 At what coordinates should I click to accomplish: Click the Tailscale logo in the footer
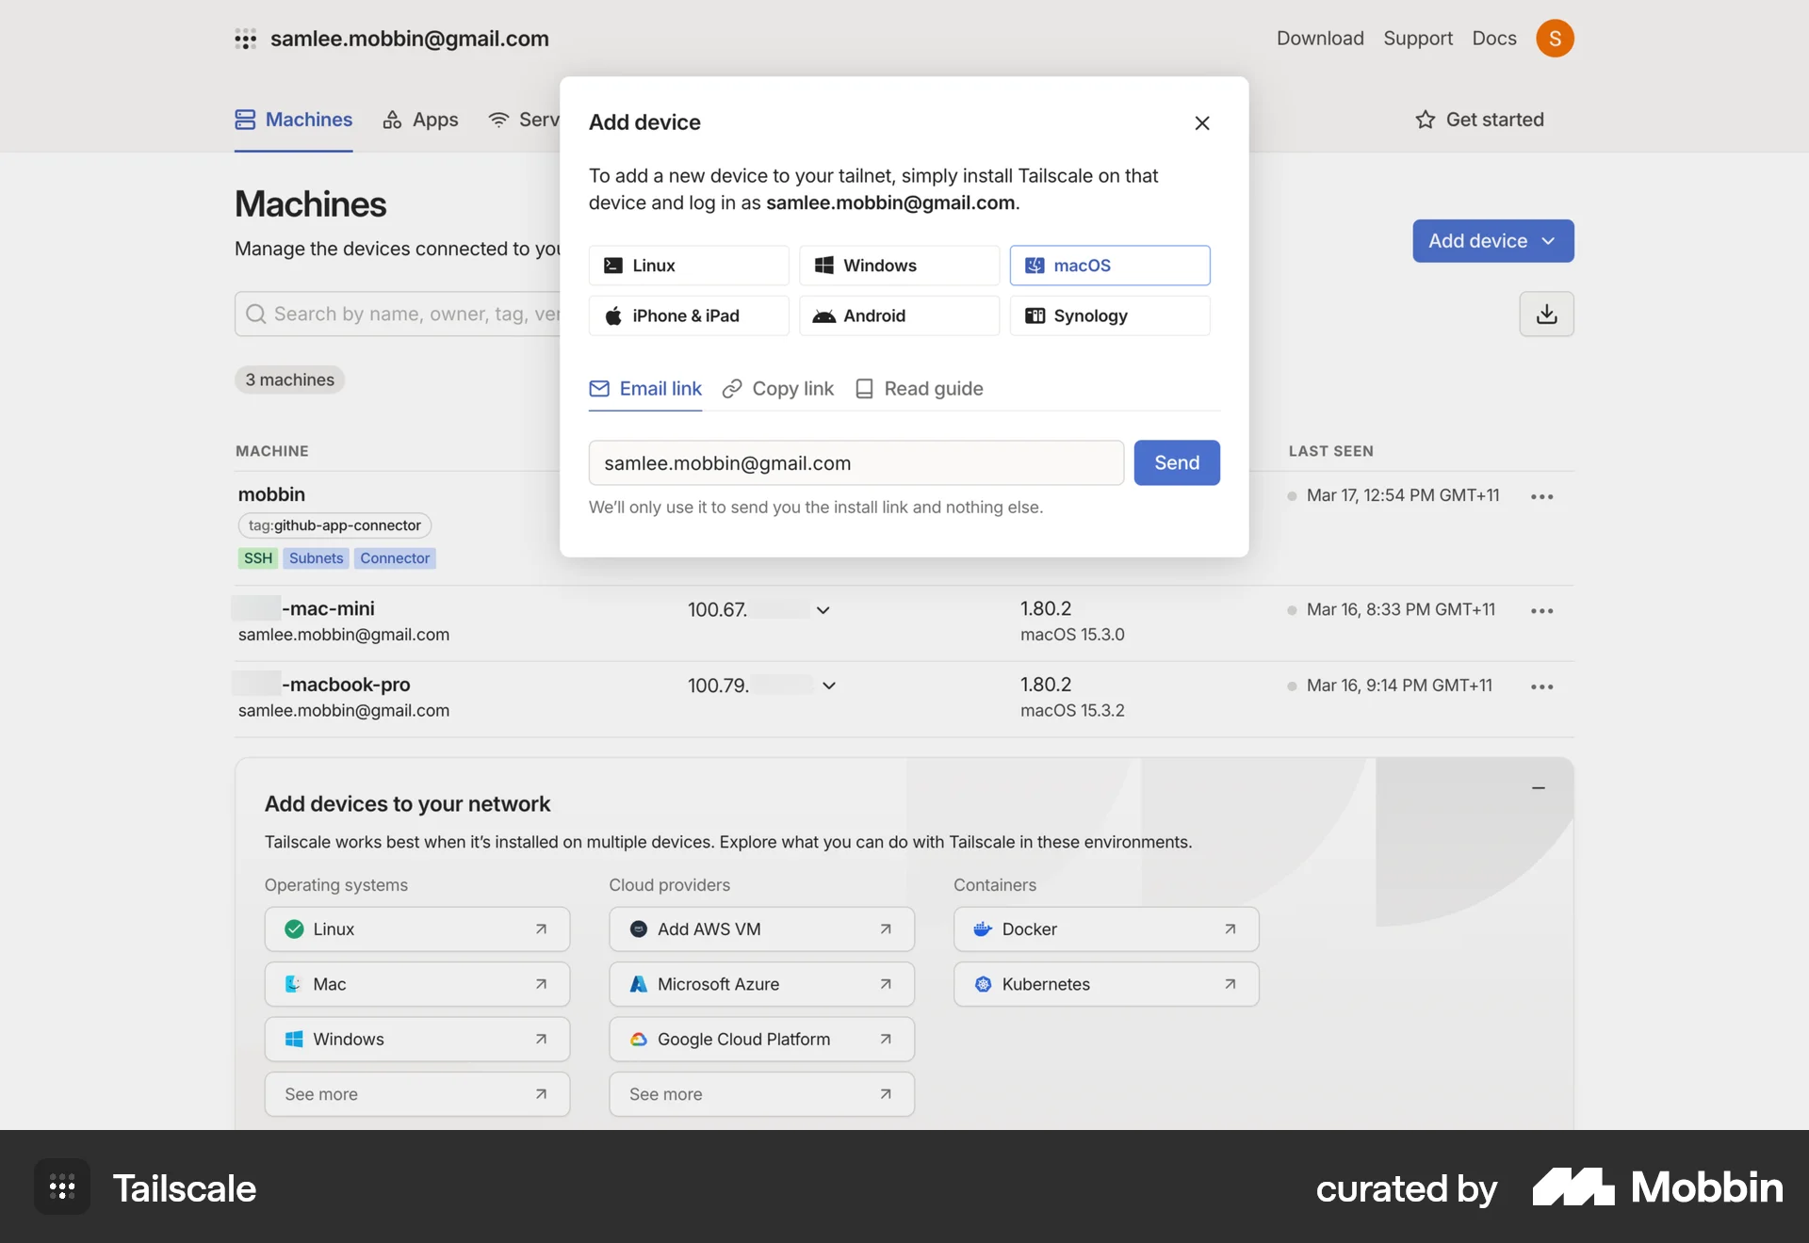[185, 1187]
